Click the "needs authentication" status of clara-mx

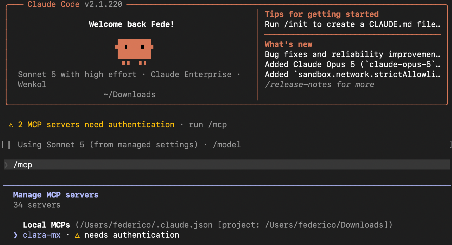pyautogui.click(x=132, y=235)
